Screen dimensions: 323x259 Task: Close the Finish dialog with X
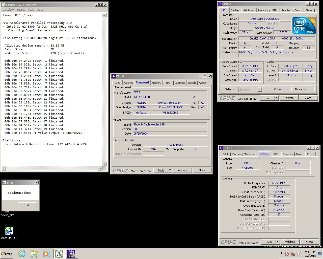[x=37, y=182]
